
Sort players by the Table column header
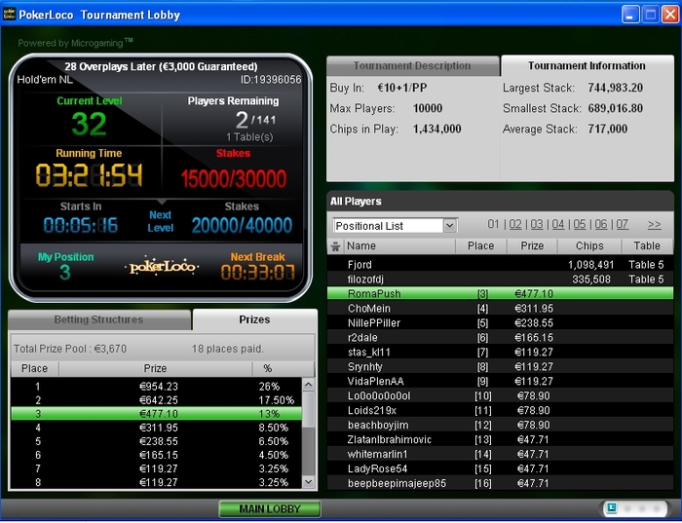647,246
